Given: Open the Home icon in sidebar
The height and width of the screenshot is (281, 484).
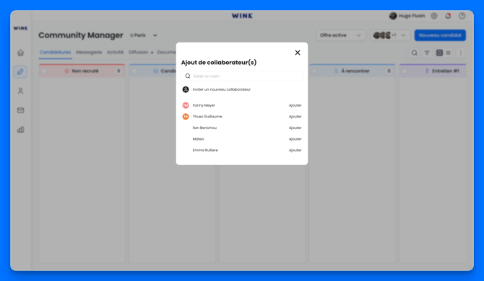Looking at the screenshot, I should 20,53.
